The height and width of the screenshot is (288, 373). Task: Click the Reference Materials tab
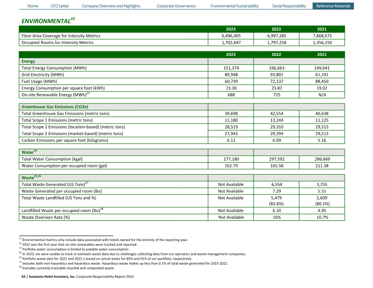pyautogui.click(x=333, y=6)
